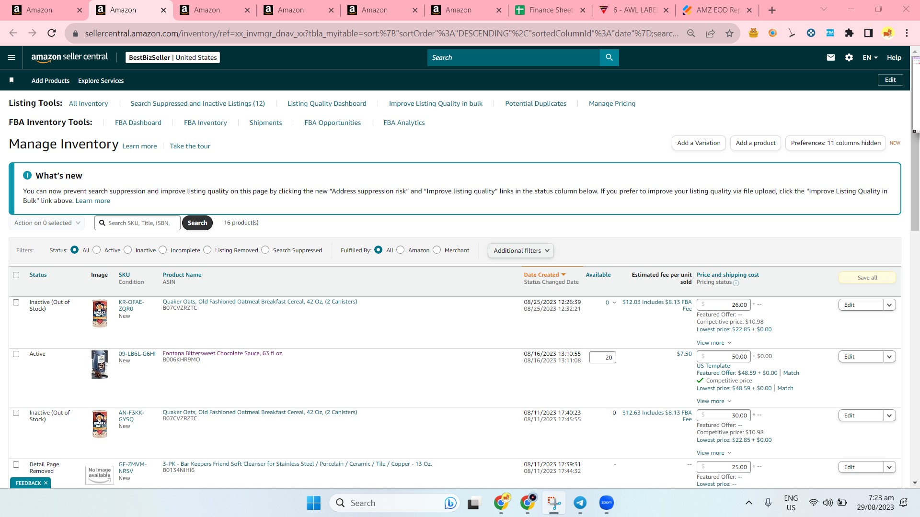Open the Seller Central hamburger menu
The height and width of the screenshot is (517, 920).
coord(11,57)
